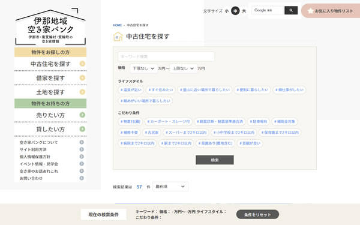
Task: Click gray arrow icon beside サイト利用方法
Action: point(82,149)
